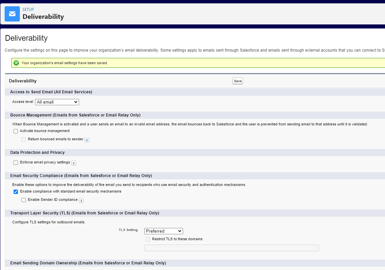Click Access to Send Email section header

(51, 92)
